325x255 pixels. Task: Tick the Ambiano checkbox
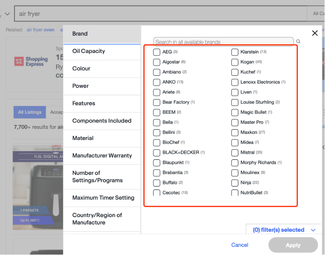pos(156,72)
